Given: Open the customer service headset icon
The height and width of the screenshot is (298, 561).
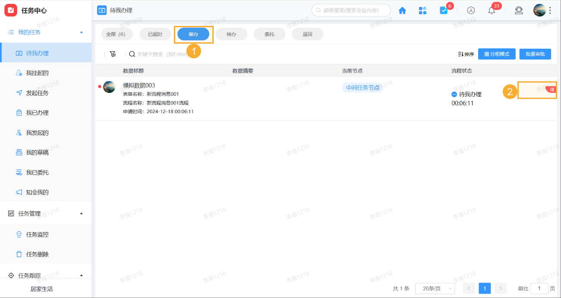Looking at the screenshot, I should pos(519,10).
